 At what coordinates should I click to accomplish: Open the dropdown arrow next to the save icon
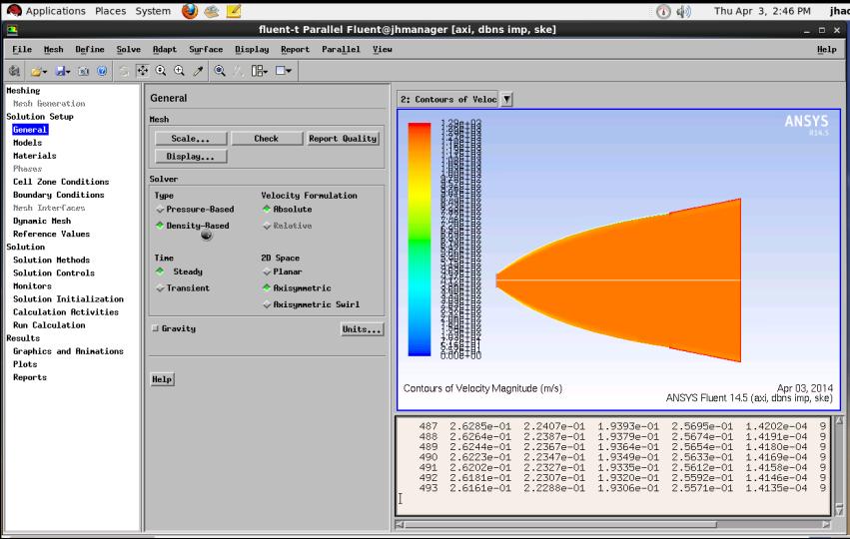pos(68,72)
